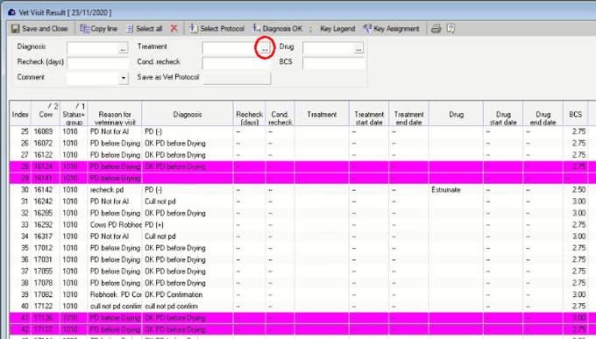The height and width of the screenshot is (339, 596).
Task: Click the Diagnosis input field
Action: pos(92,48)
